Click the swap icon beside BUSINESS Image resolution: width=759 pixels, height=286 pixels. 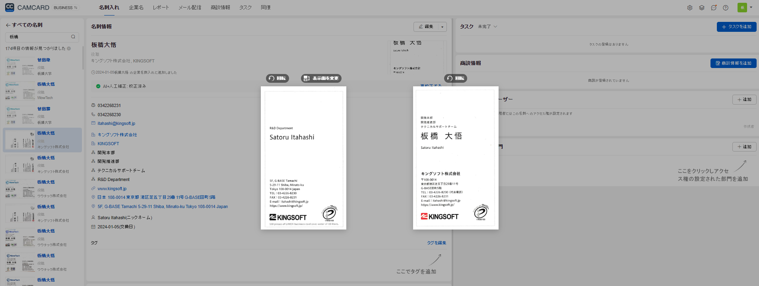tap(76, 8)
